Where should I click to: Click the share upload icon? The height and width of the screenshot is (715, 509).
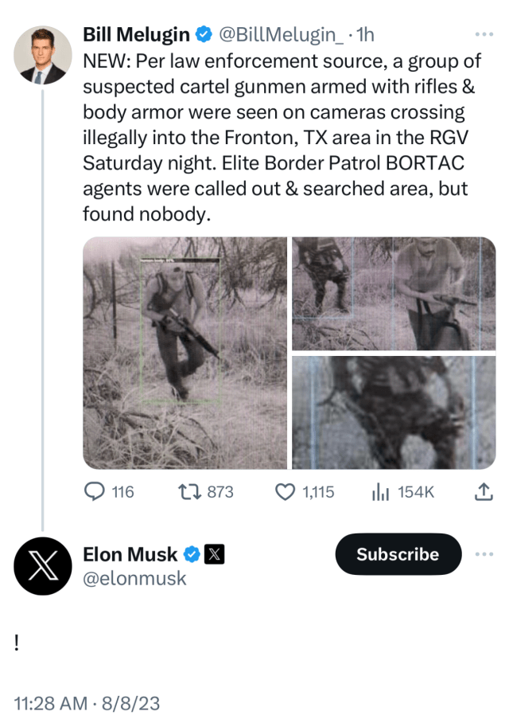(484, 491)
